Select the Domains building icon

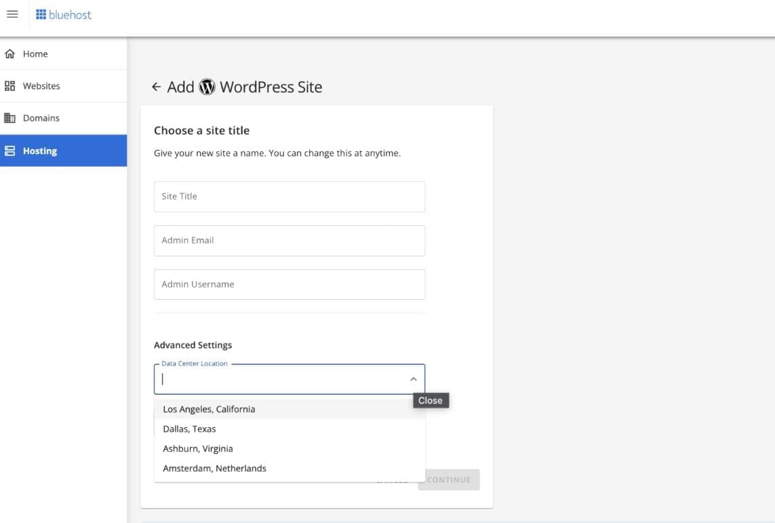click(x=10, y=117)
